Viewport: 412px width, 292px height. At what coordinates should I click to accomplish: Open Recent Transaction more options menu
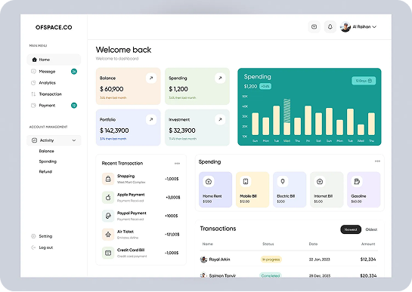coord(177,164)
